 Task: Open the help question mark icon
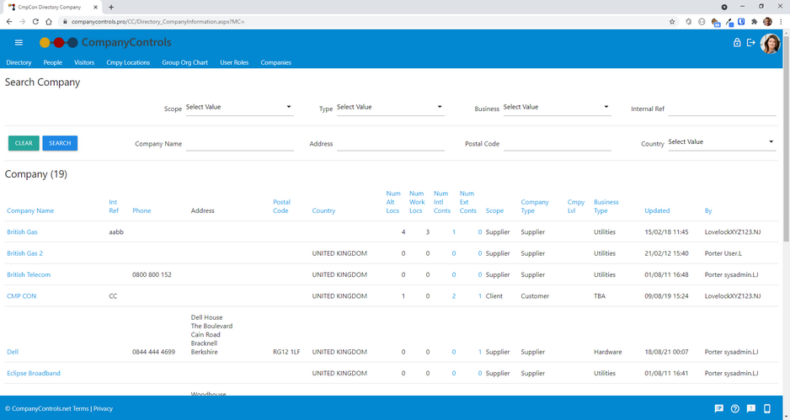pos(735,408)
